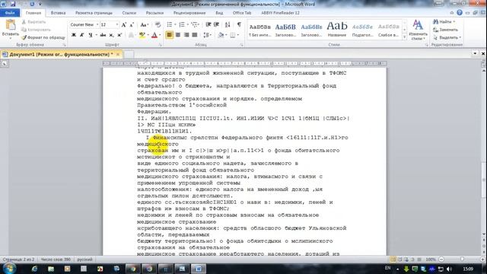Switch to Рецензирование tab
The height and width of the screenshot is (274, 487).
point(189,13)
